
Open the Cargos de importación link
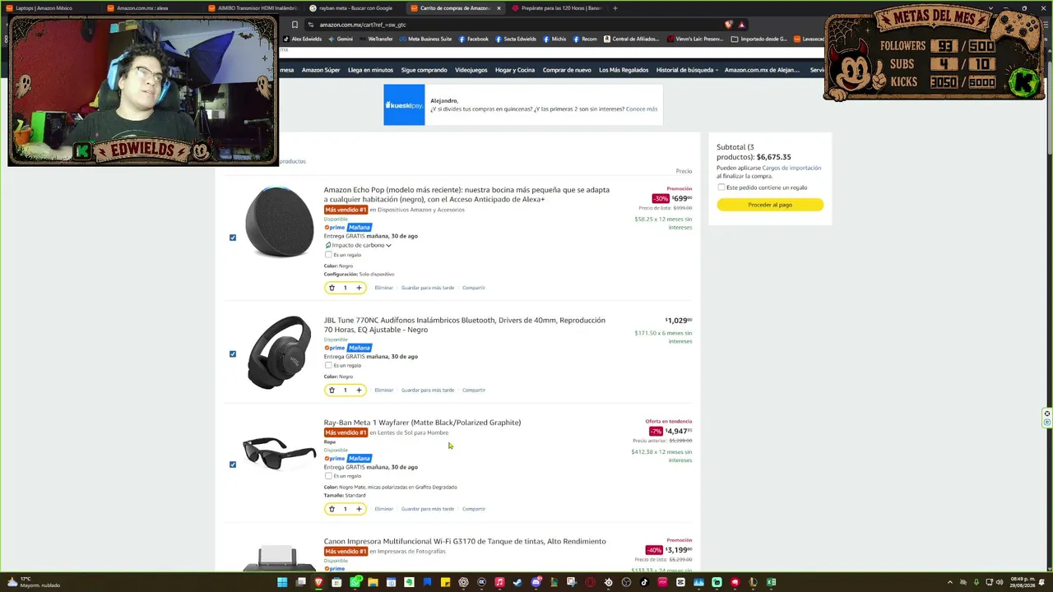coord(791,168)
